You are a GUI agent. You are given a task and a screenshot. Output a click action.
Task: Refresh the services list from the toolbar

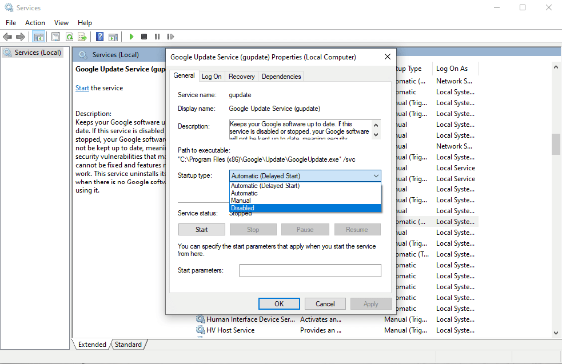(x=69, y=37)
